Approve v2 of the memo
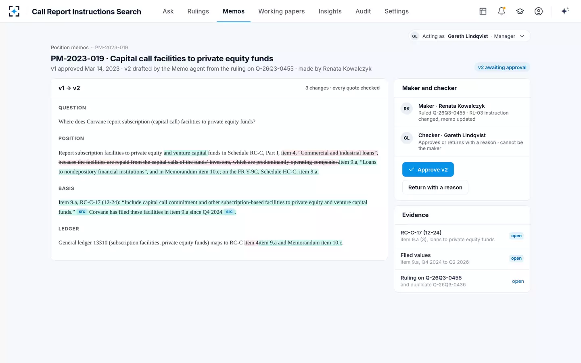The height and width of the screenshot is (363, 581). tap(428, 169)
